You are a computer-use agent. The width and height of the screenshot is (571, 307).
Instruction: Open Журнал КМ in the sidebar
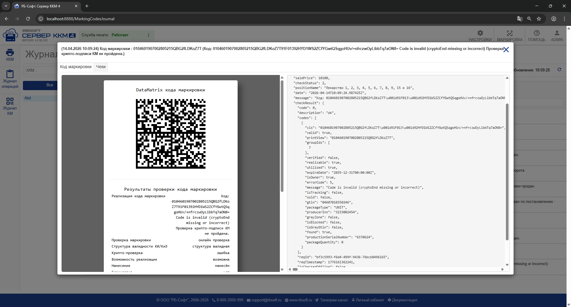tap(10, 106)
